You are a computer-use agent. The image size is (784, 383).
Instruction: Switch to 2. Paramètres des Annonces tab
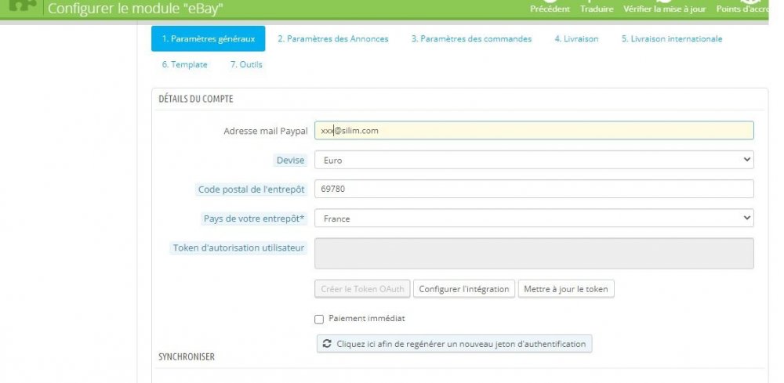pos(333,39)
